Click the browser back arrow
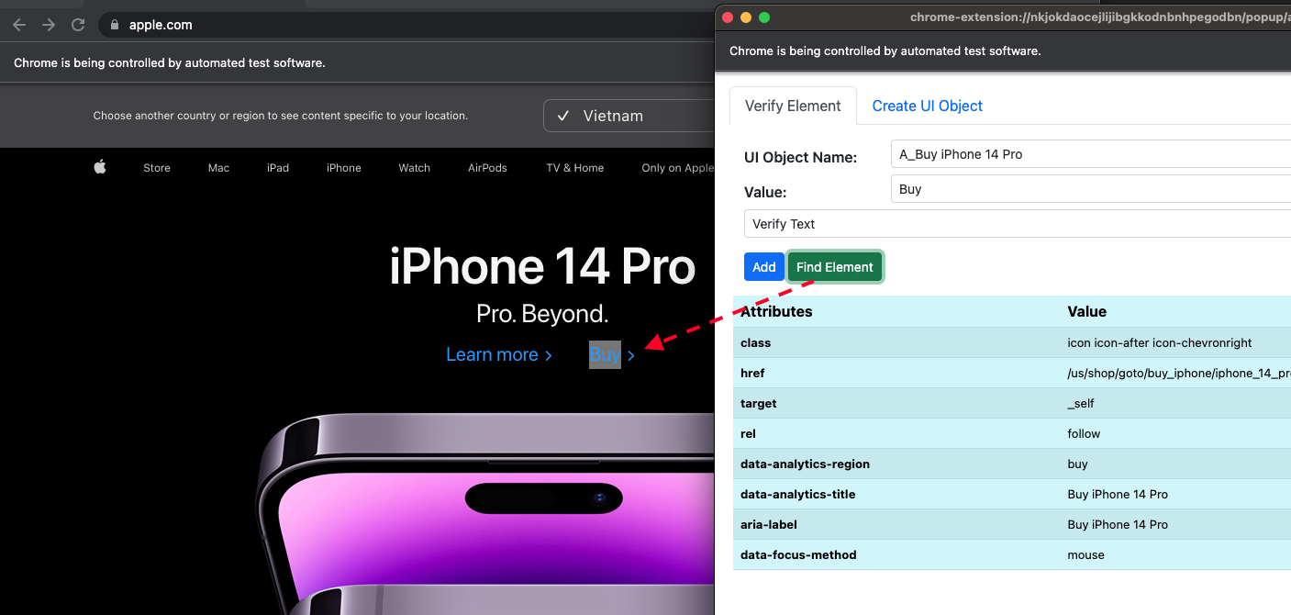This screenshot has height=615, width=1291. 19,25
